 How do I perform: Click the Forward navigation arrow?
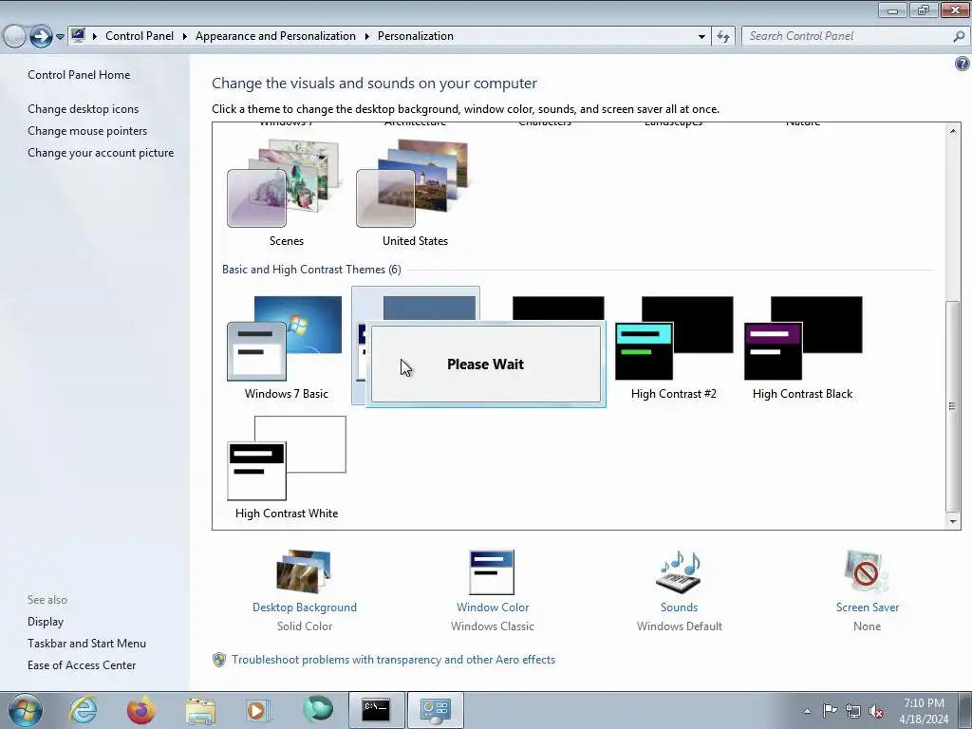tap(41, 37)
